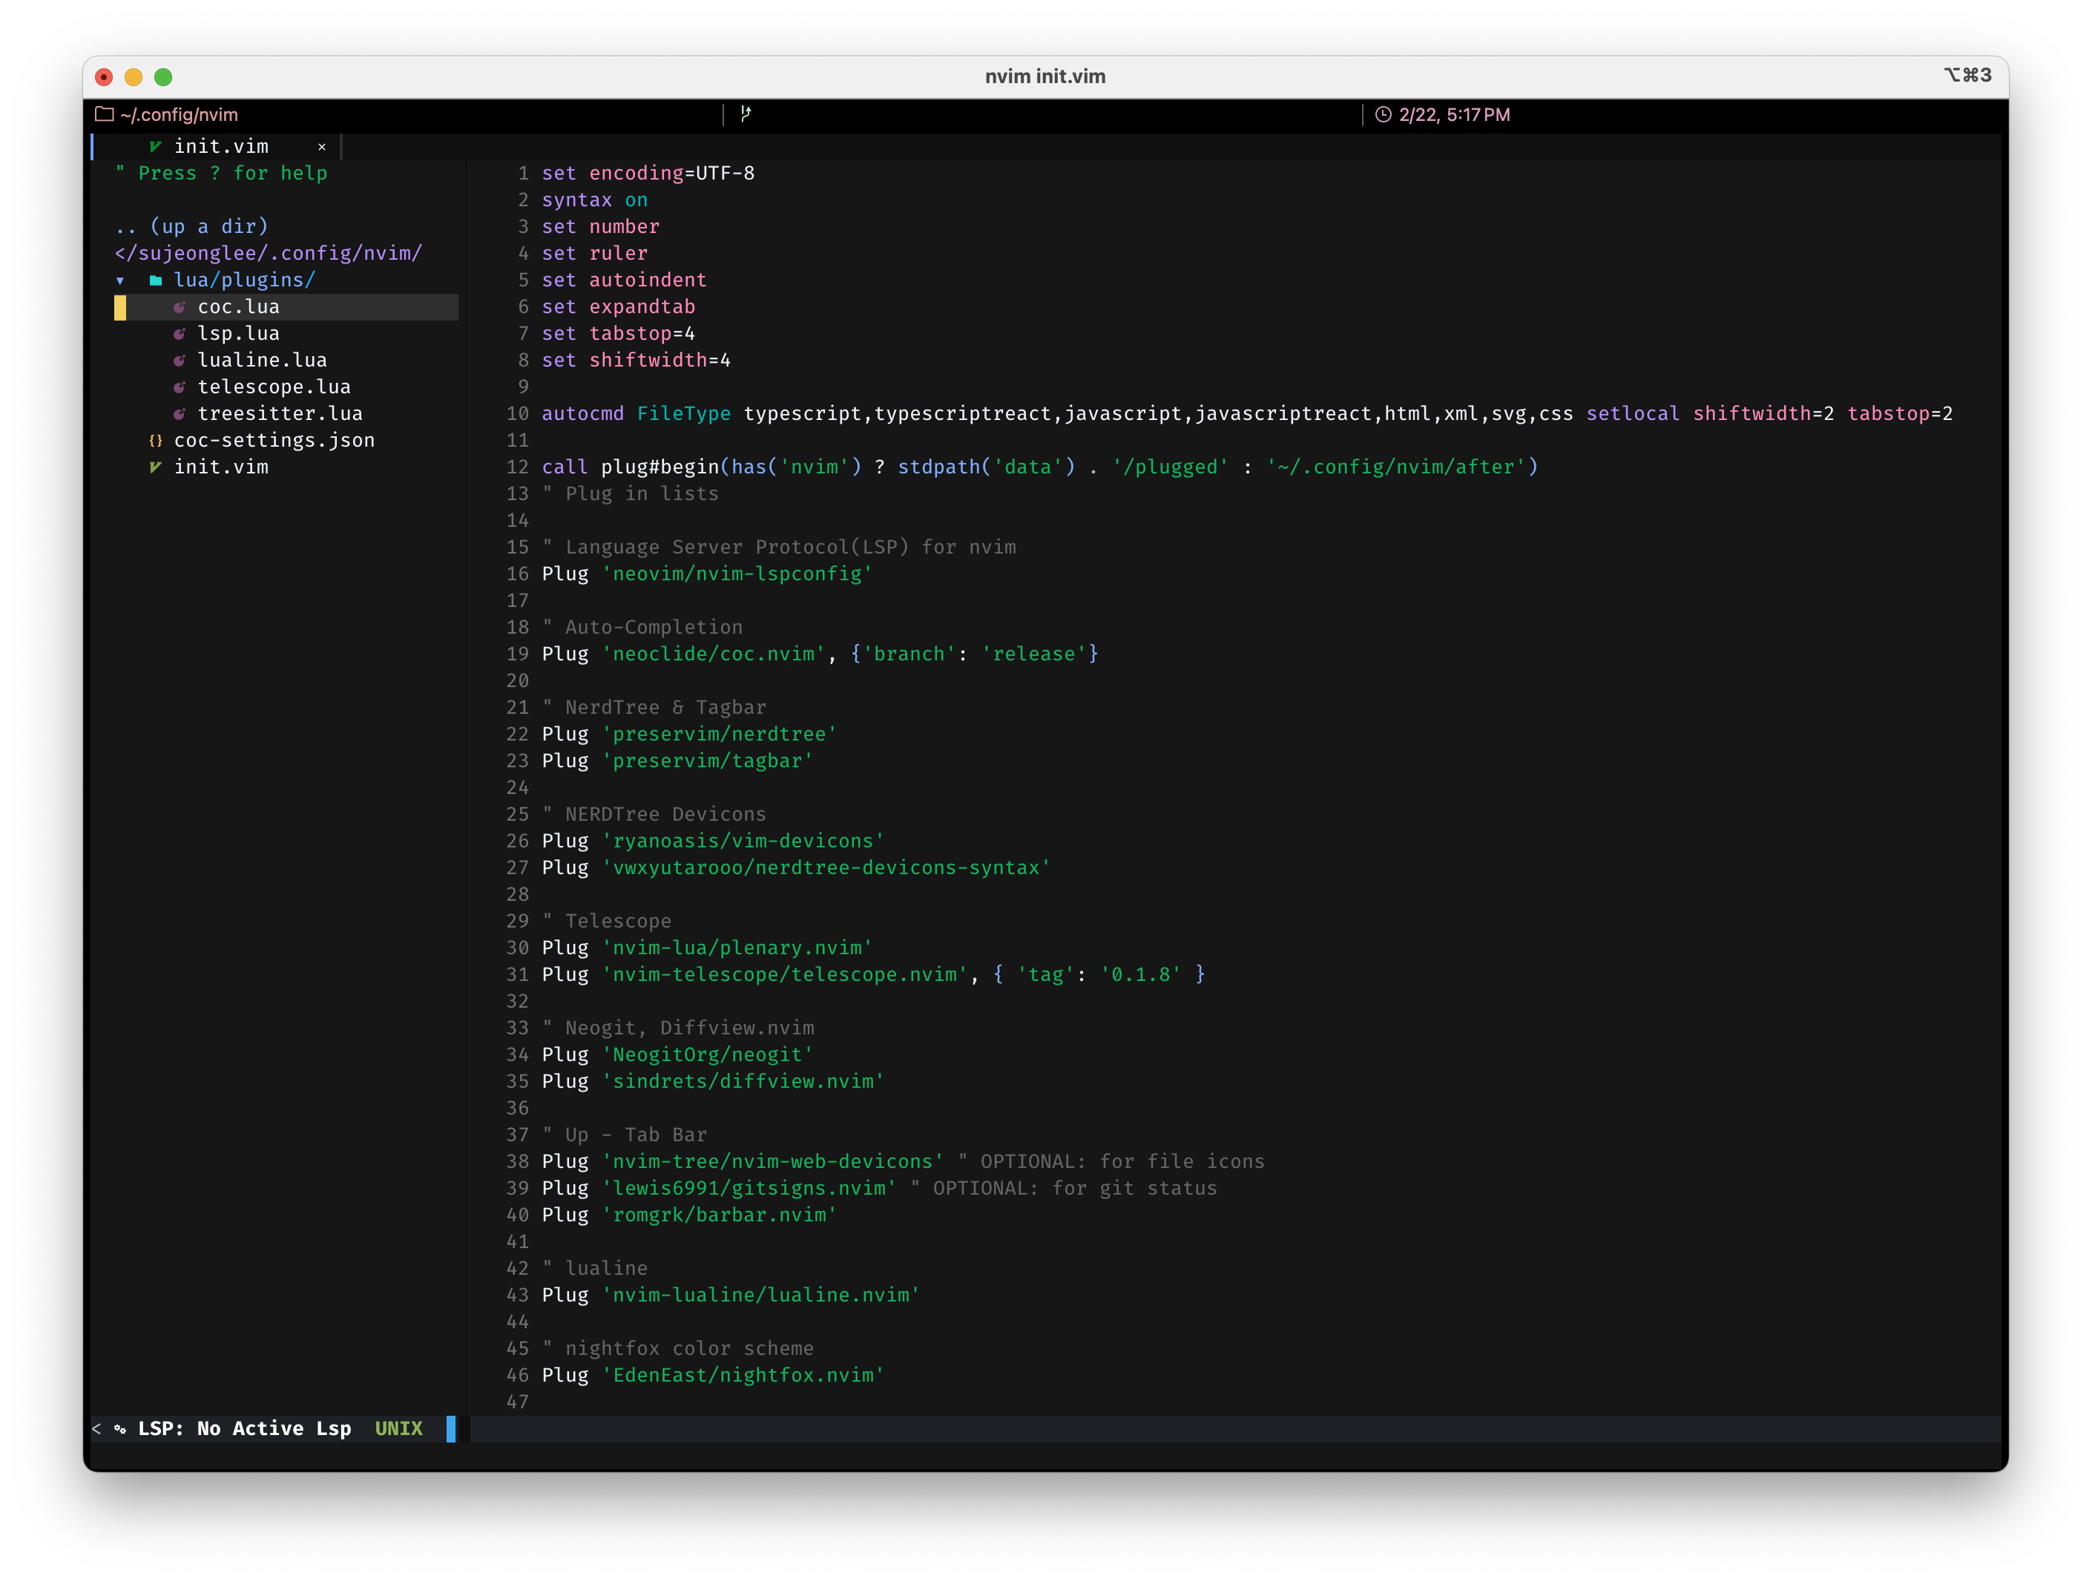The width and height of the screenshot is (2092, 1582).
Task: Switch to the init.vim buffer tab
Action: click(221, 145)
